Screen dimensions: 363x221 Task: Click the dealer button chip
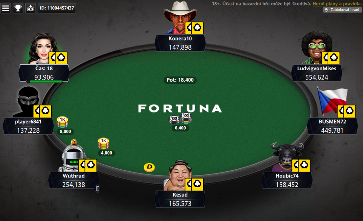[149, 167]
